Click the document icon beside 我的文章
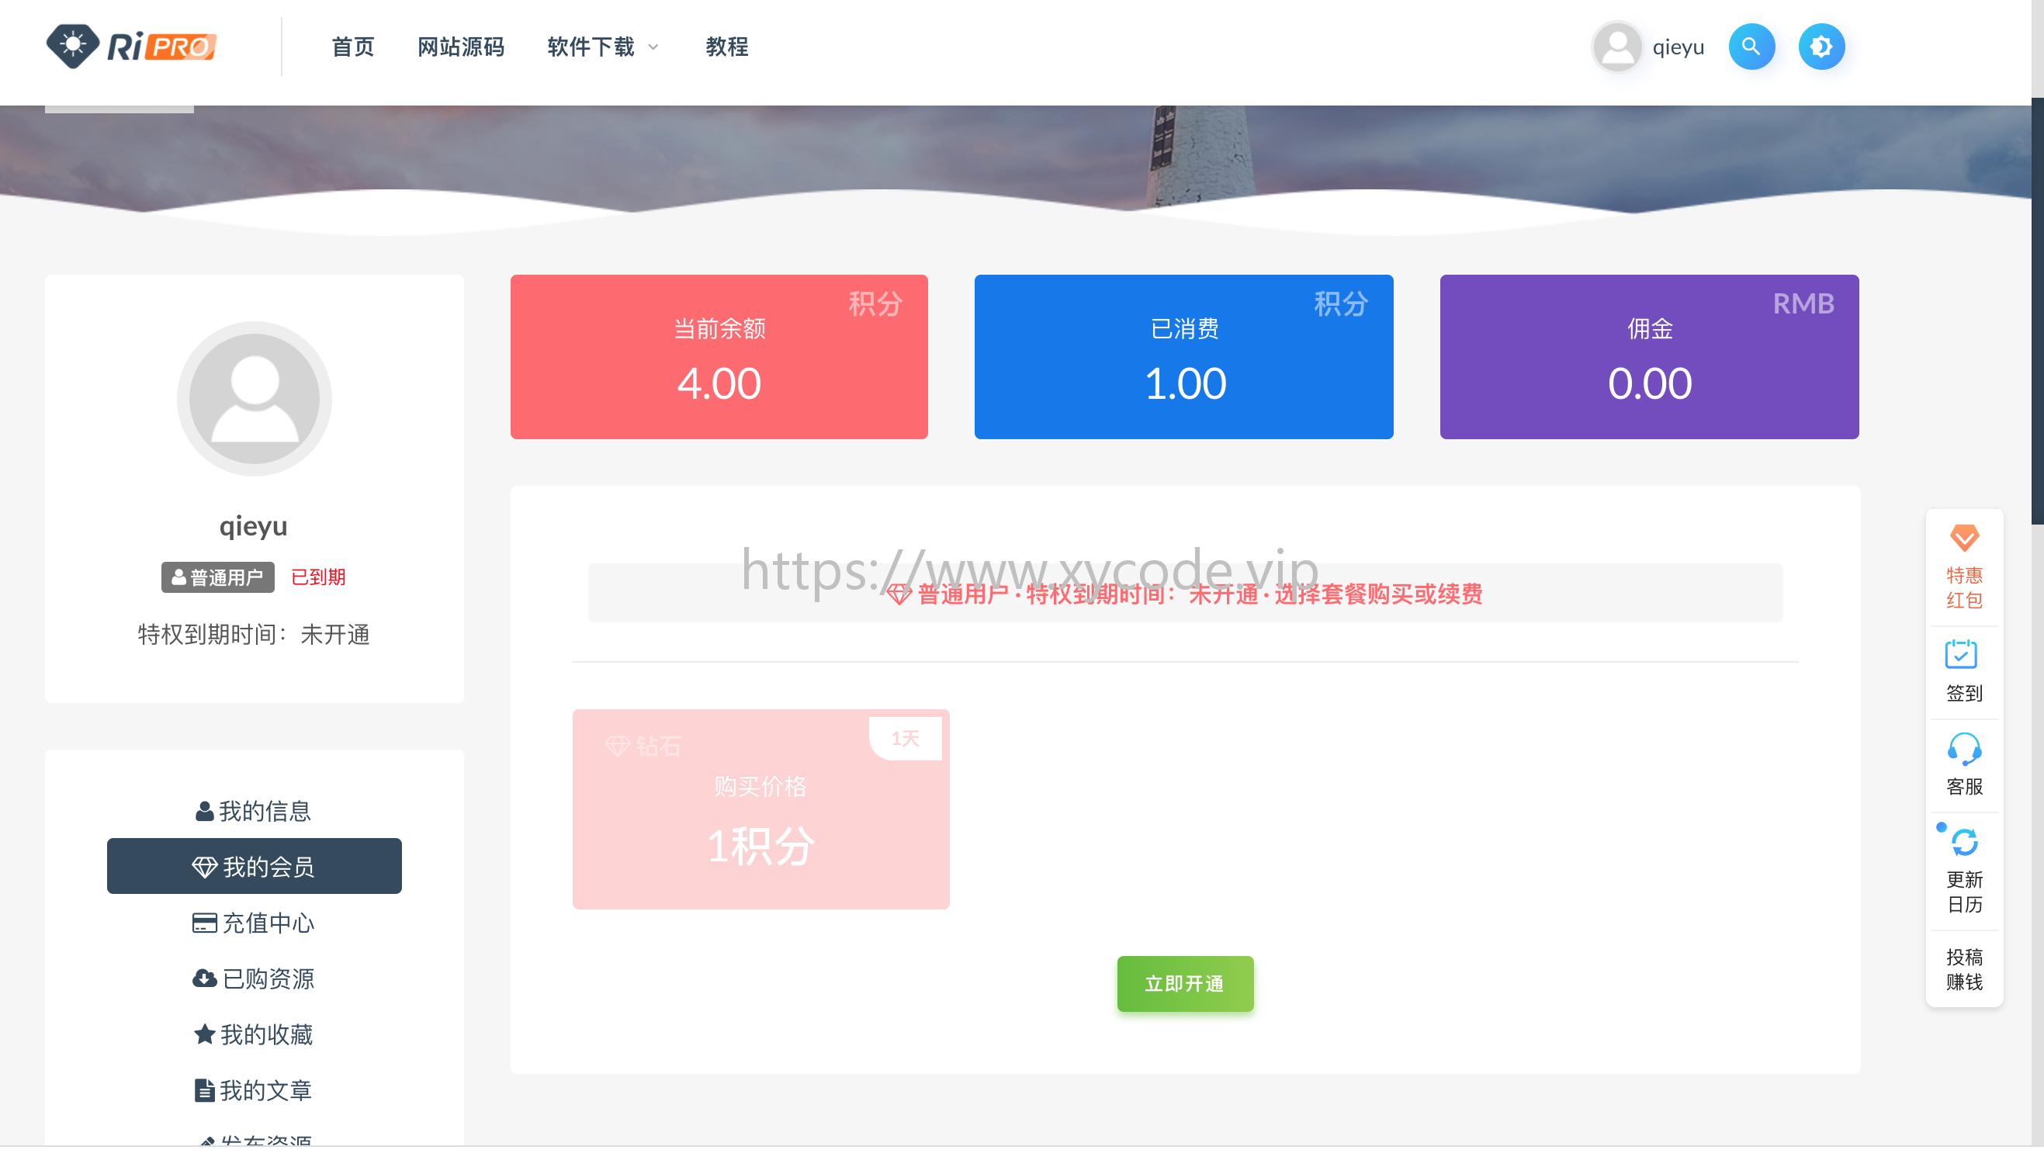This screenshot has width=2044, height=1150. [x=204, y=1090]
